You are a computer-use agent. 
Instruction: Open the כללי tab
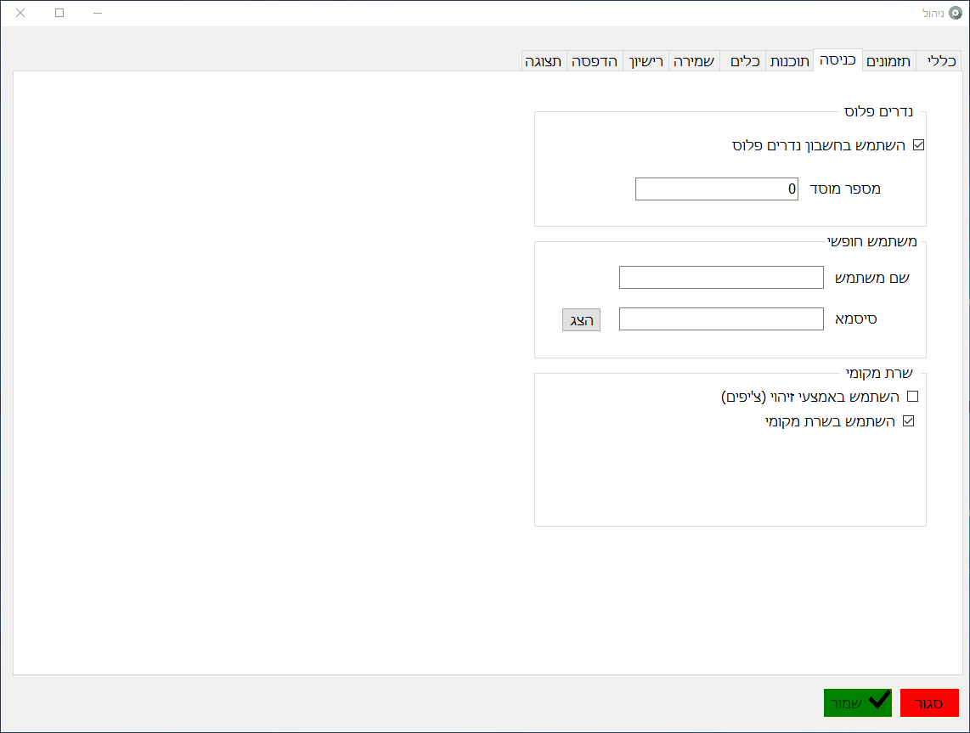[940, 61]
